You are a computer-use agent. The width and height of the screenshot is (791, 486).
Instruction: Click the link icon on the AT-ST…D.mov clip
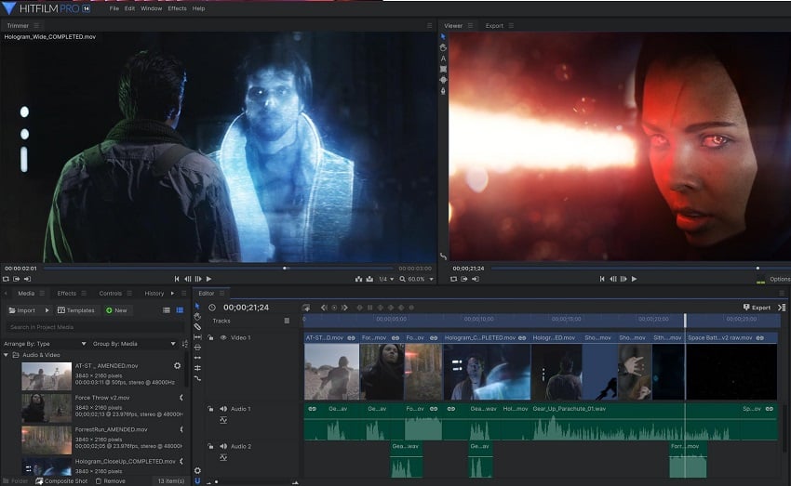[351, 338]
